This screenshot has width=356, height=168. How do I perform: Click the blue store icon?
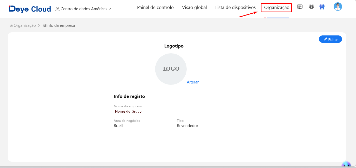[322, 7]
